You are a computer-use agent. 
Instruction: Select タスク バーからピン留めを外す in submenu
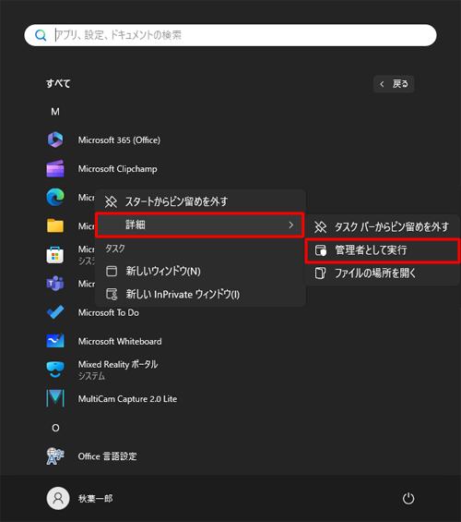pos(383,226)
